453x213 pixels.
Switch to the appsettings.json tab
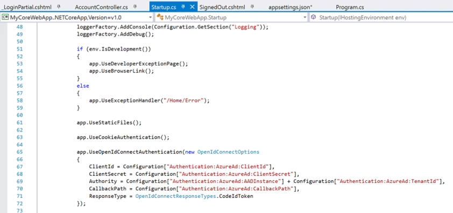291,7
